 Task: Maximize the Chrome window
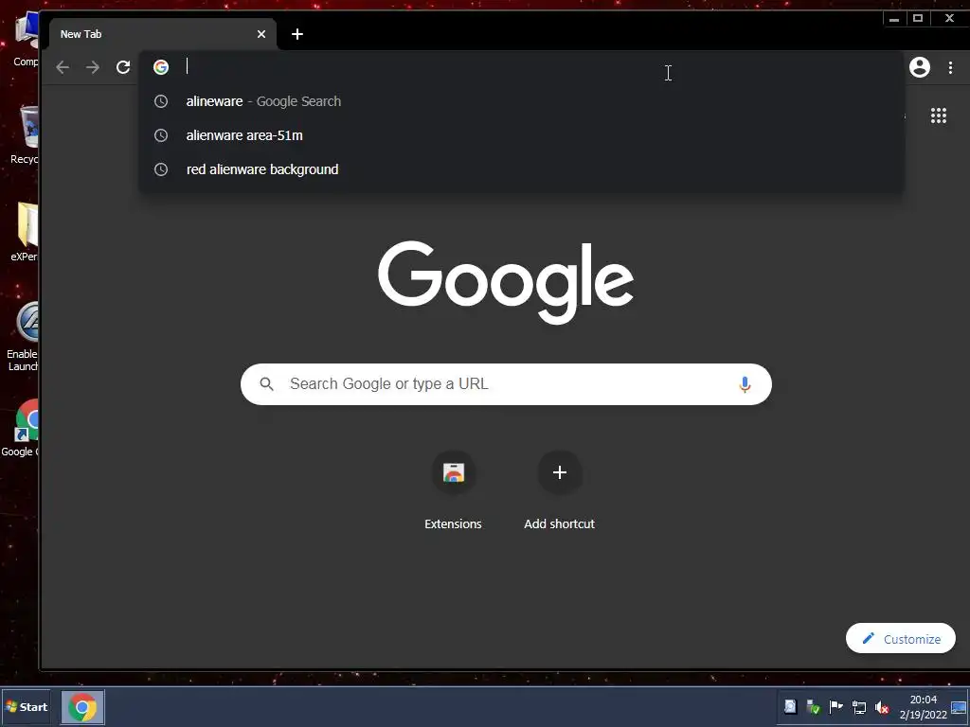pyautogui.click(x=918, y=19)
